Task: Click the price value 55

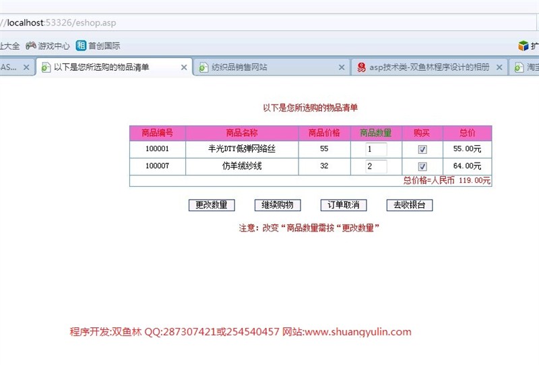Action: (x=324, y=148)
